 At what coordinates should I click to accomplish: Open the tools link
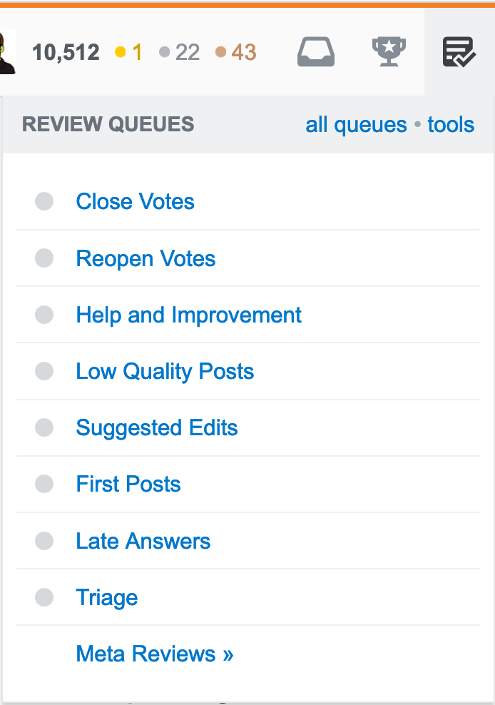[451, 124]
